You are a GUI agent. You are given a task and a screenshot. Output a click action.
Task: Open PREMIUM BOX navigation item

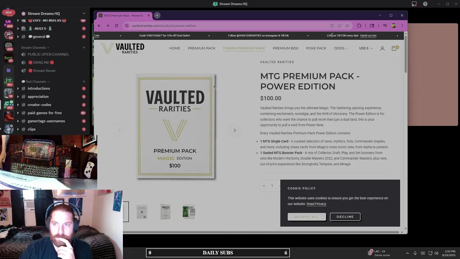(285, 48)
